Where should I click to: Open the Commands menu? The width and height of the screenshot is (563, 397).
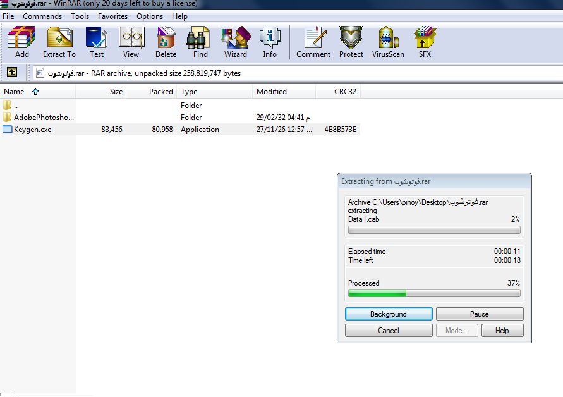(42, 16)
